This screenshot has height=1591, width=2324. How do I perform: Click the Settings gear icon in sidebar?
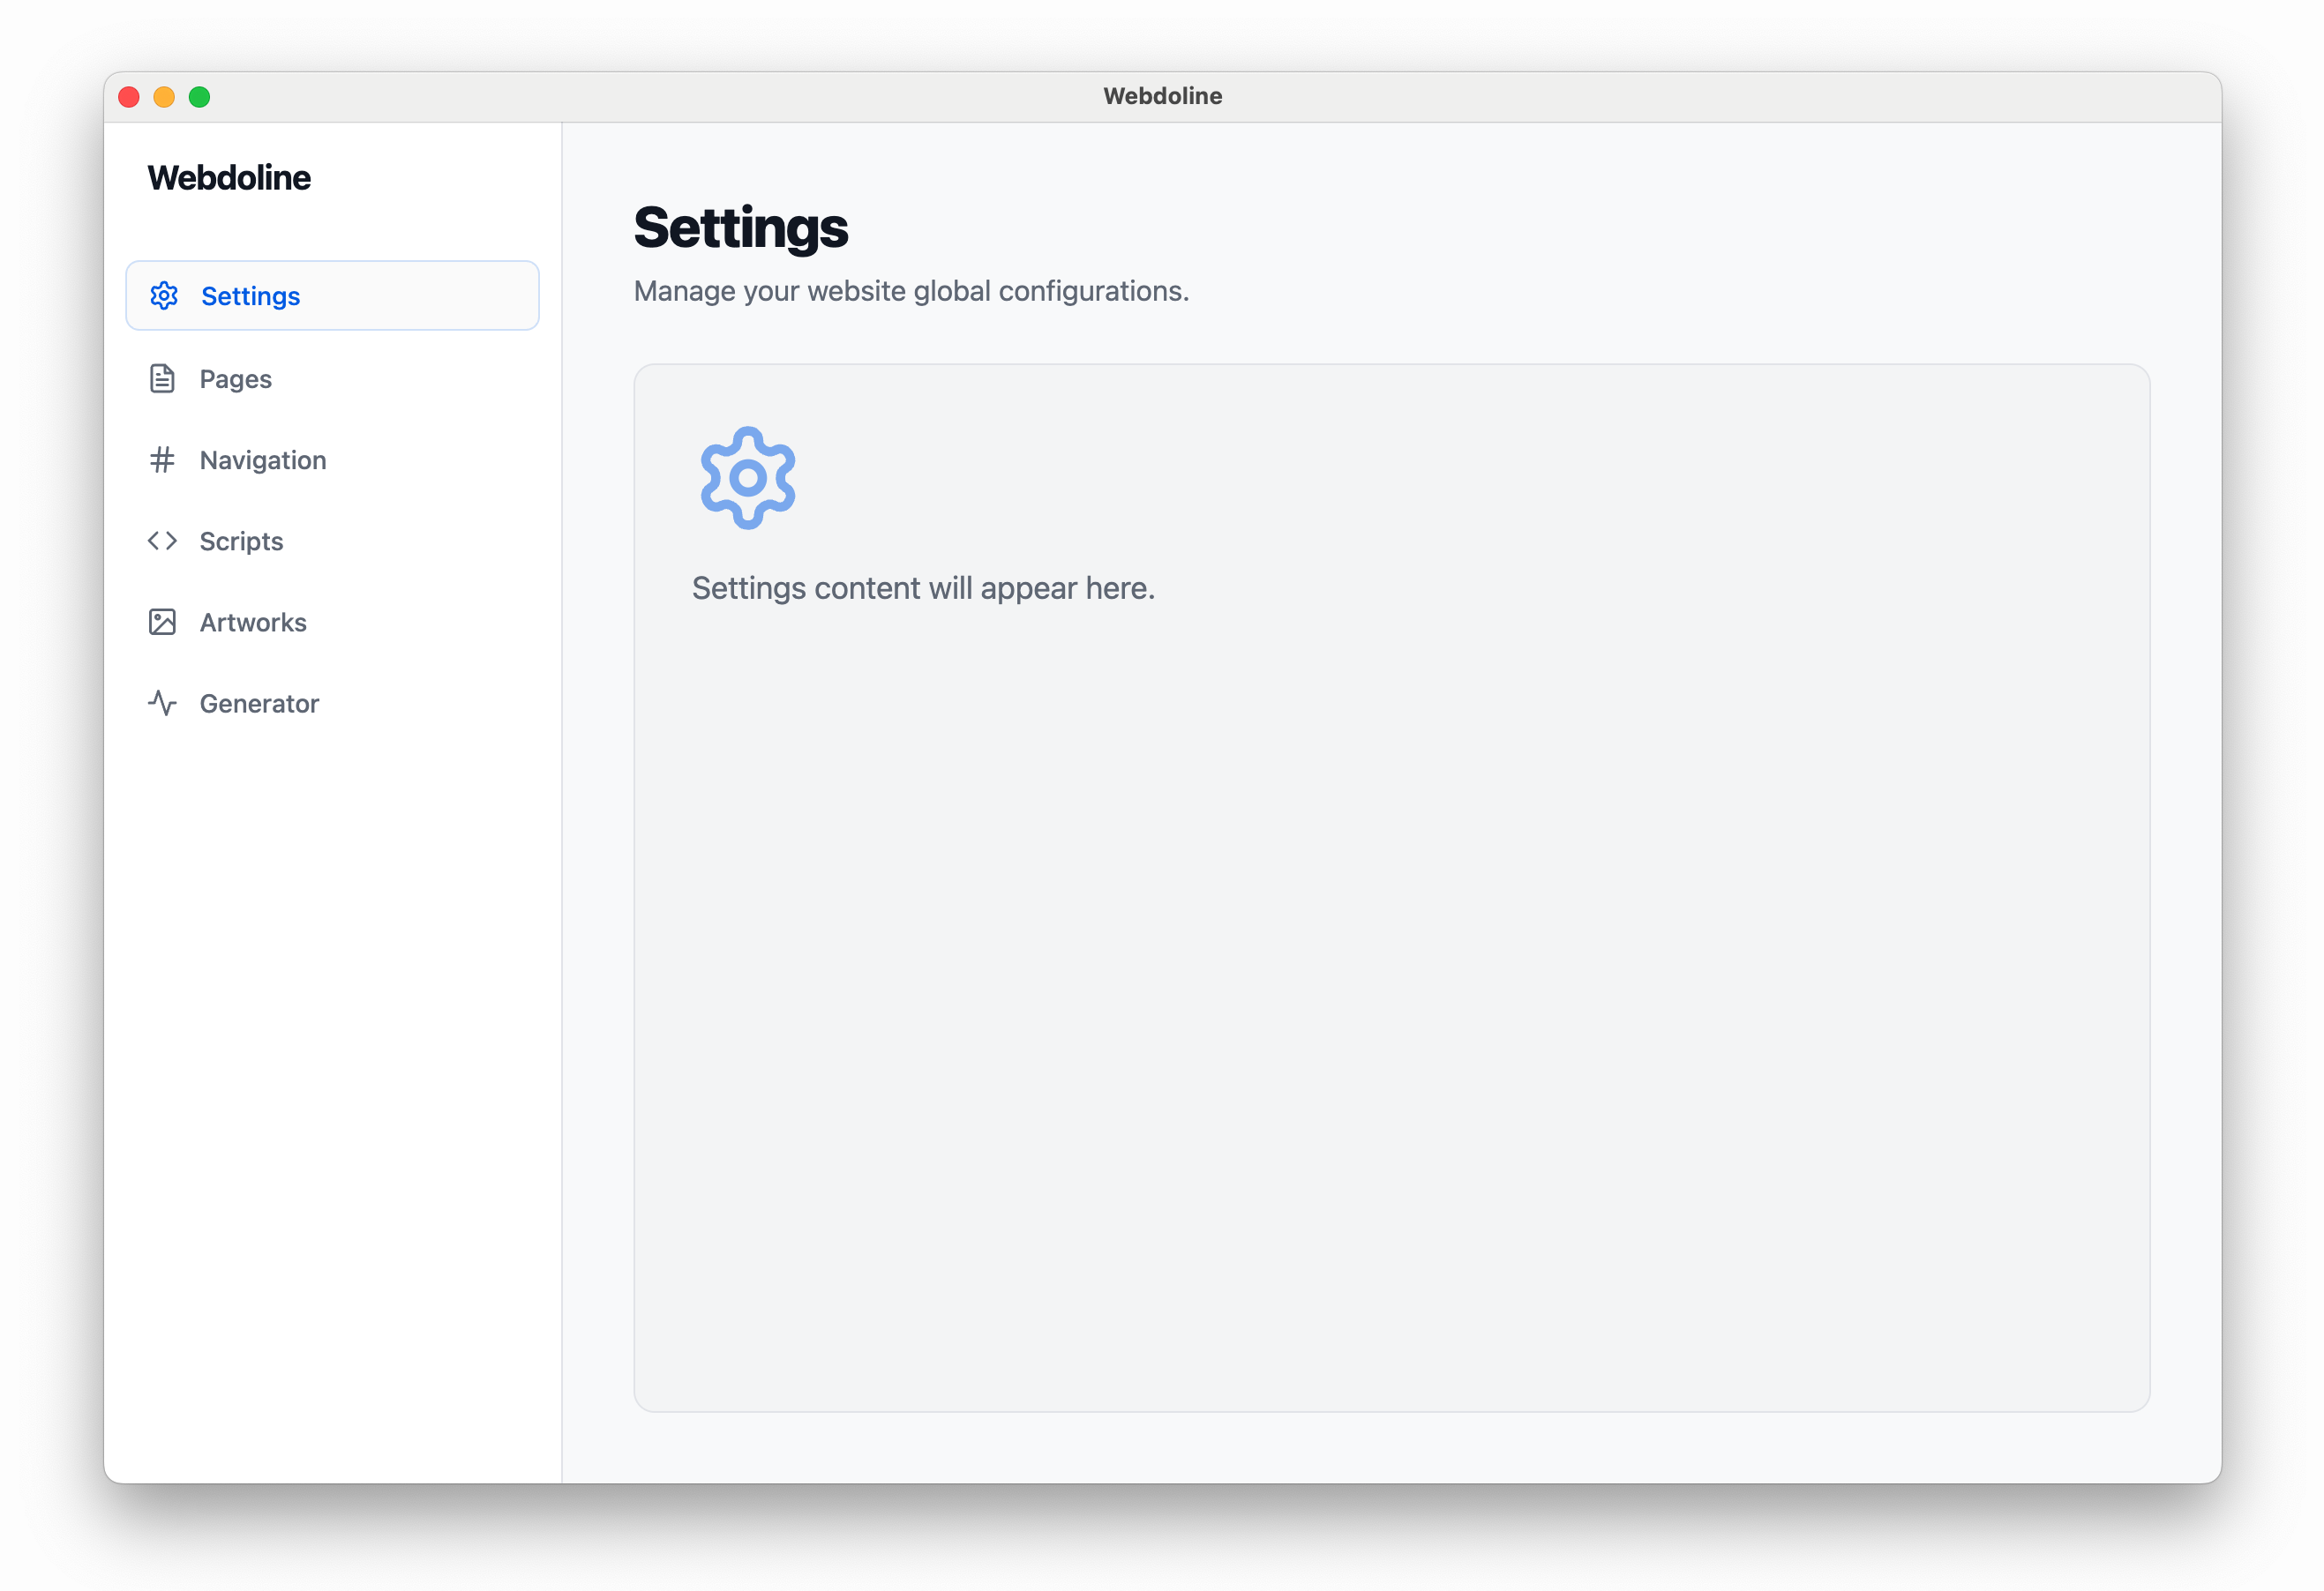coord(164,295)
